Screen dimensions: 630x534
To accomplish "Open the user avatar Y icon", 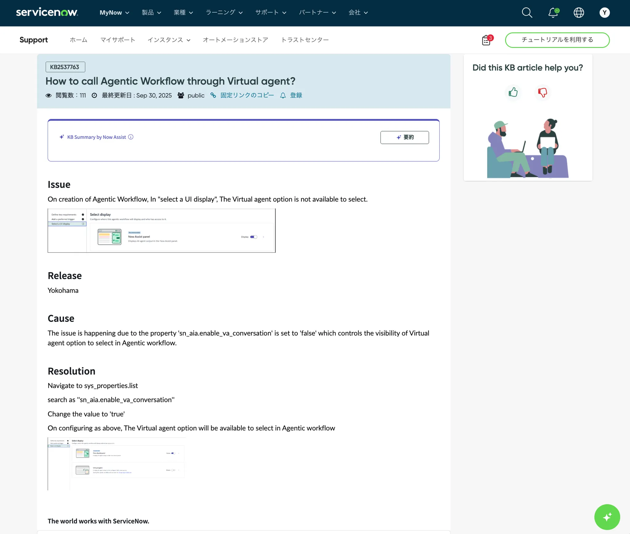I will pyautogui.click(x=604, y=13).
